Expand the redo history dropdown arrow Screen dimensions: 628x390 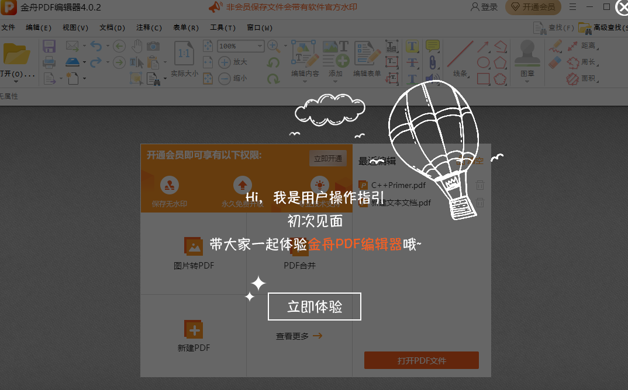click(108, 62)
